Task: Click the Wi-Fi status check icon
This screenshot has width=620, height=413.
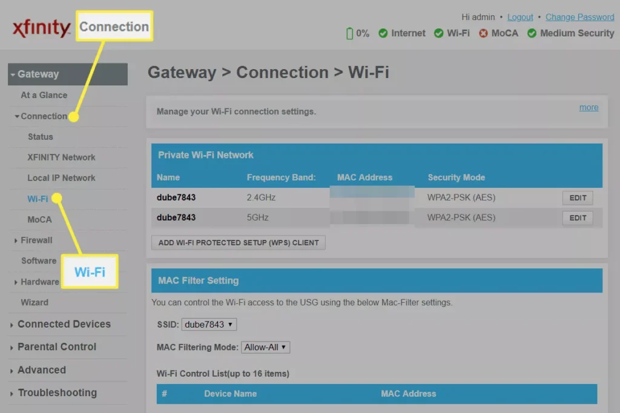Action: click(x=438, y=33)
